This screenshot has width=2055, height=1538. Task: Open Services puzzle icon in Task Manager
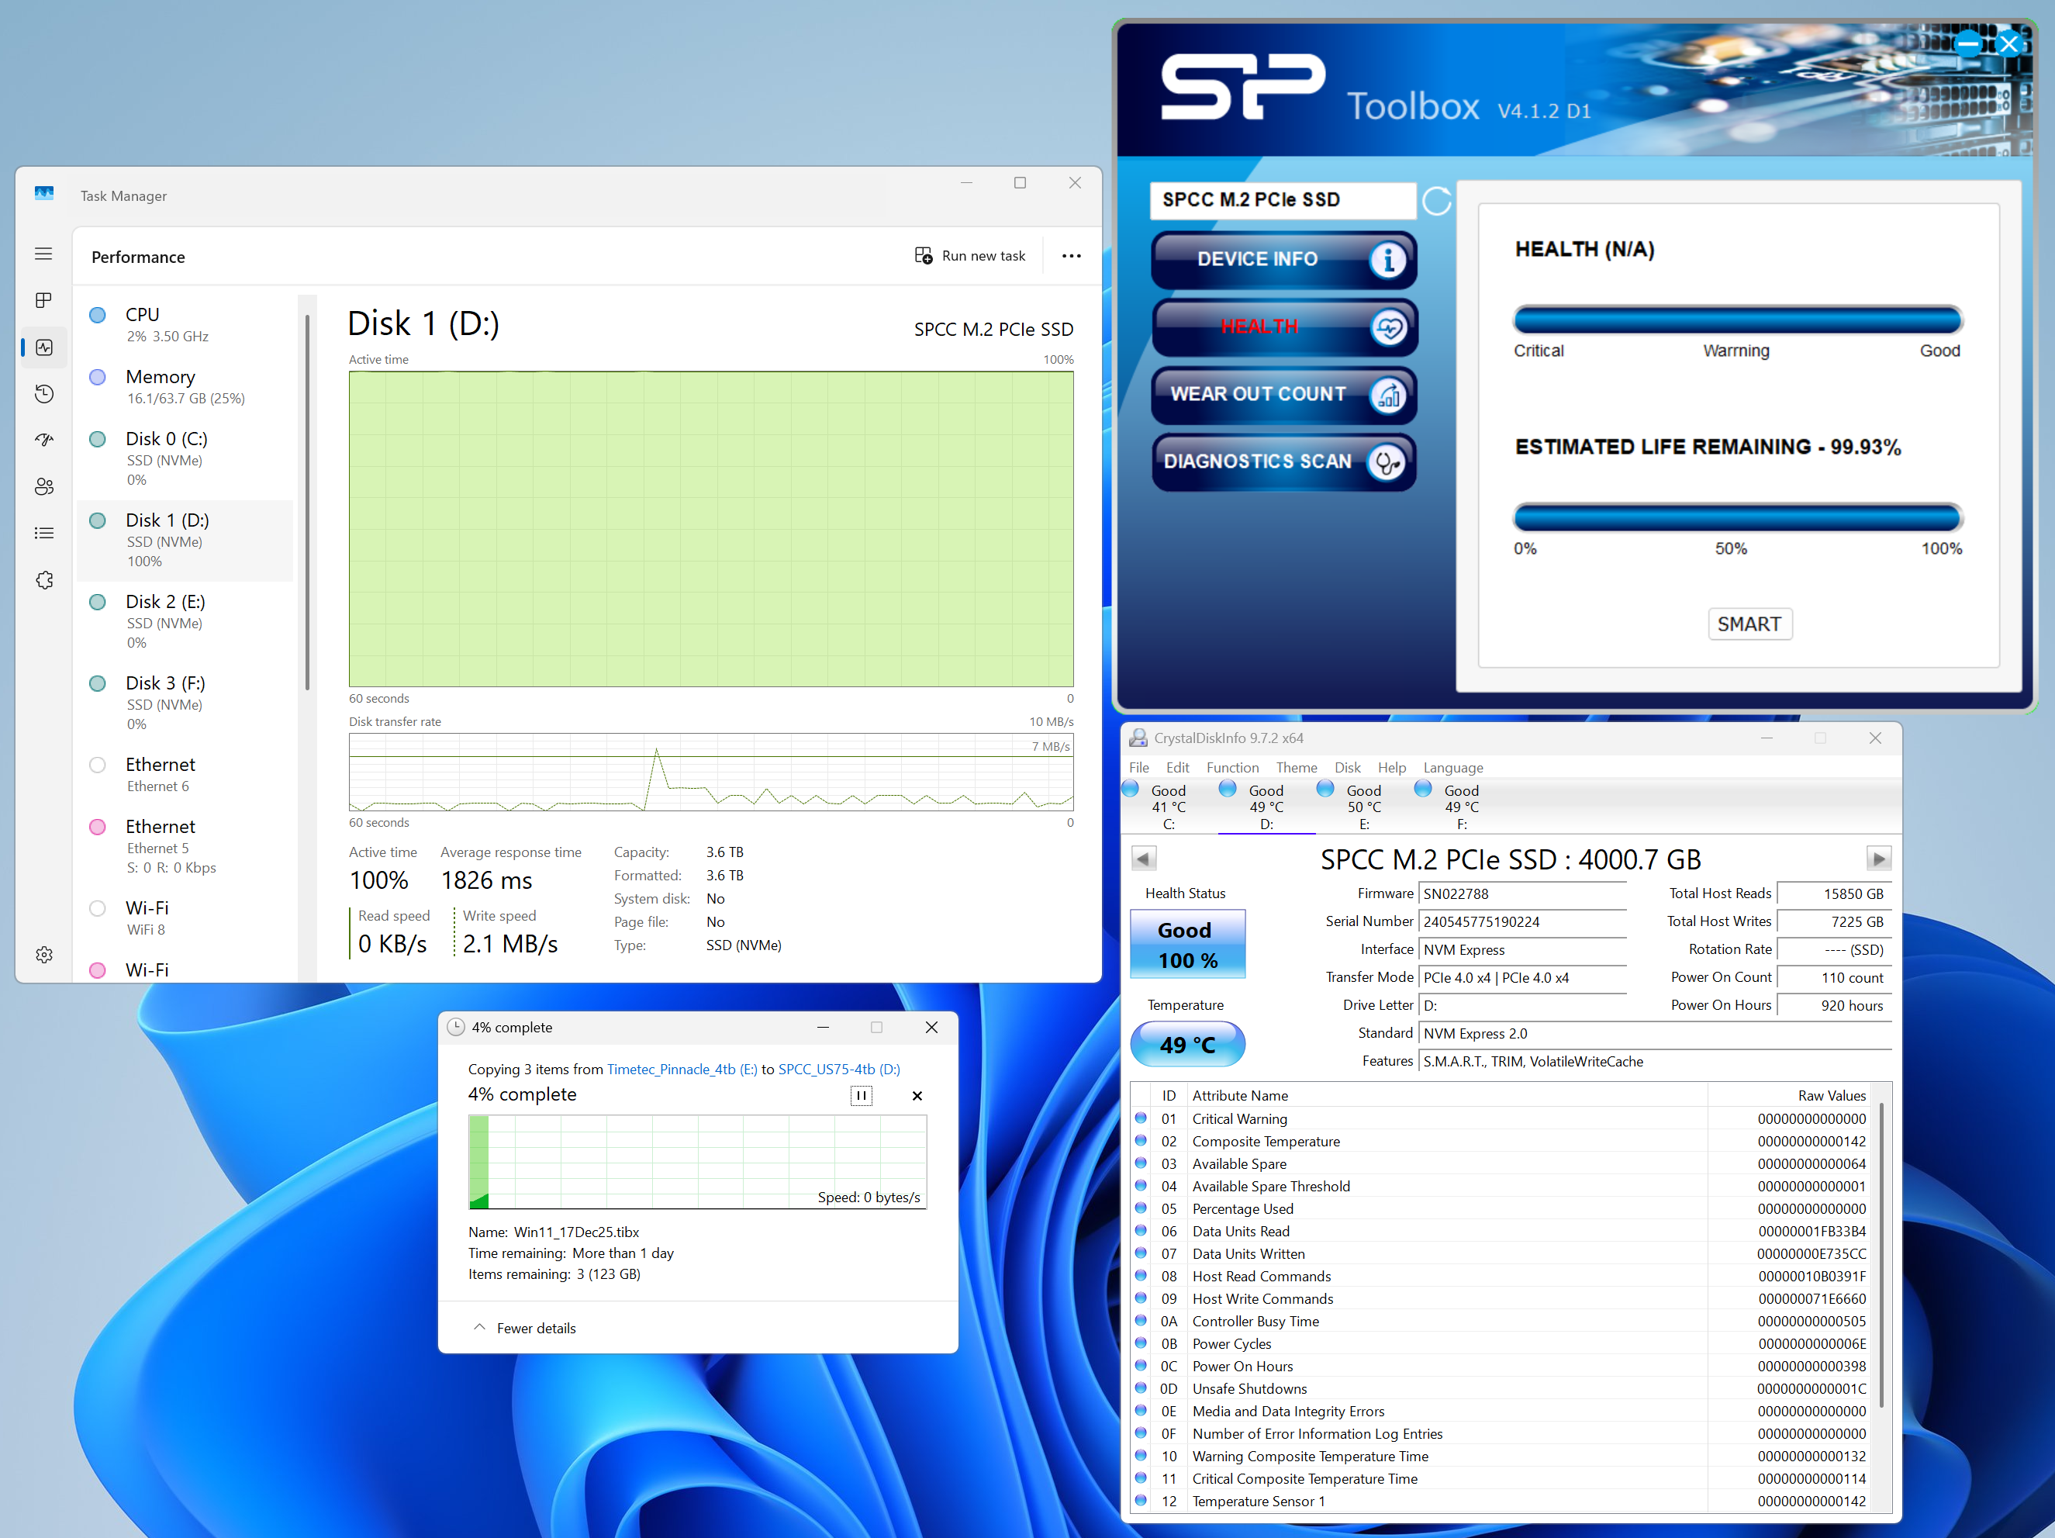click(43, 581)
